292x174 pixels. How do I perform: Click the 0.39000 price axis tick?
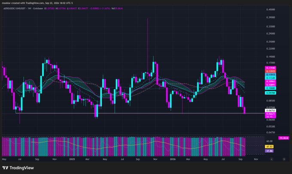coord(271,17)
